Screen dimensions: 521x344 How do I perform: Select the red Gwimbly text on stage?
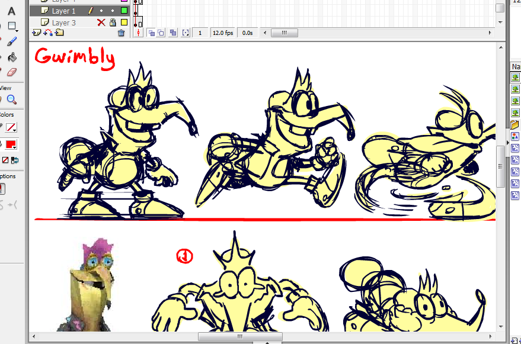[75, 59]
